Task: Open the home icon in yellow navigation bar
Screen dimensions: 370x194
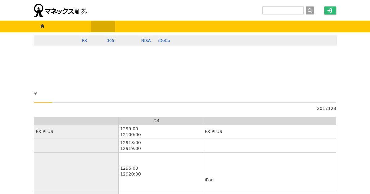Action: (42, 26)
